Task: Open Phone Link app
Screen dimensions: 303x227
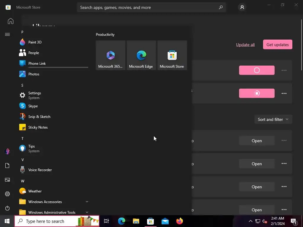Action: pyautogui.click(x=54, y=63)
